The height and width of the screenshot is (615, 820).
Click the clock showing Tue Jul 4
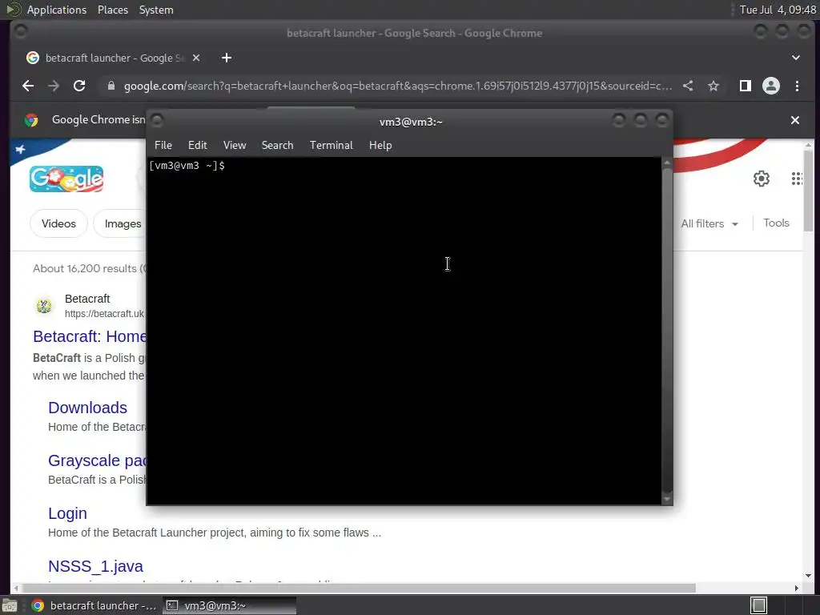coord(777,10)
